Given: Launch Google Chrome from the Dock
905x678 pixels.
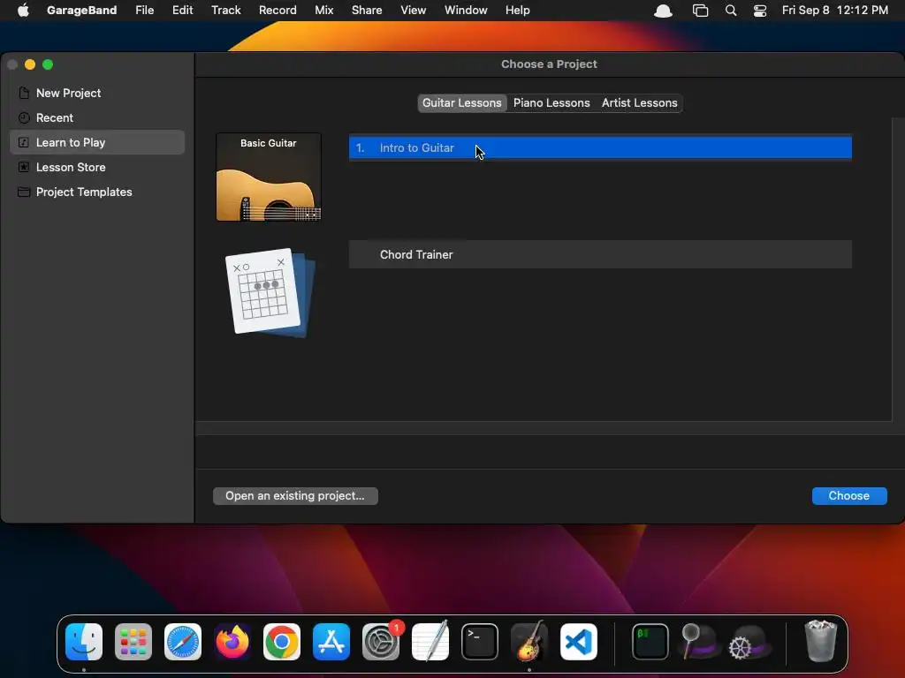Looking at the screenshot, I should tap(282, 642).
